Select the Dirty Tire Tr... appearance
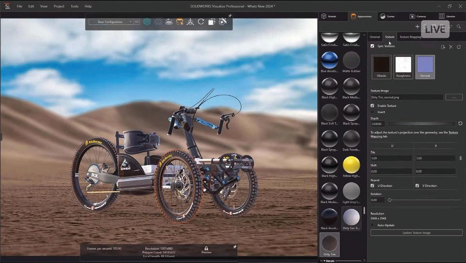This screenshot has height=263, width=466. 351,219
